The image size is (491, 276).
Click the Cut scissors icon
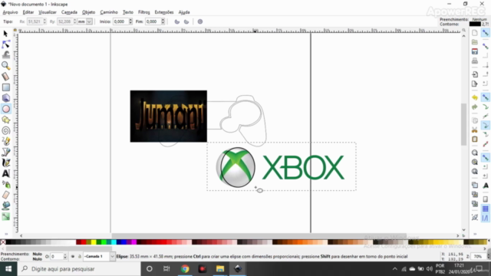[475, 130]
